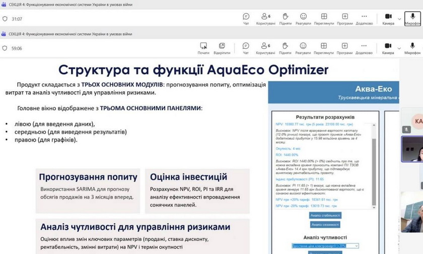The height and width of the screenshot is (254, 423).
Task: Select the KA participant avatar tile
Action: [417, 121]
